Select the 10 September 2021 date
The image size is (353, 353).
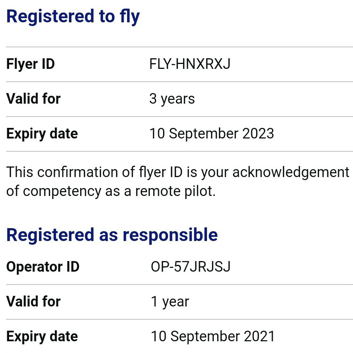[213, 336]
